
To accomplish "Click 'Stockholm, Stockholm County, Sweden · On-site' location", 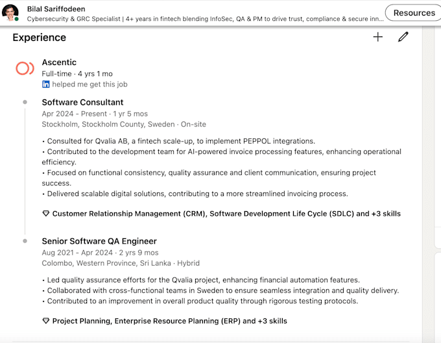I will 124,124.
